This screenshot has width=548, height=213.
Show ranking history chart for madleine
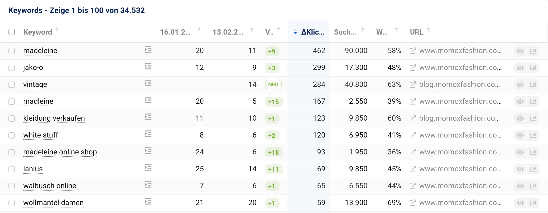click(533, 102)
